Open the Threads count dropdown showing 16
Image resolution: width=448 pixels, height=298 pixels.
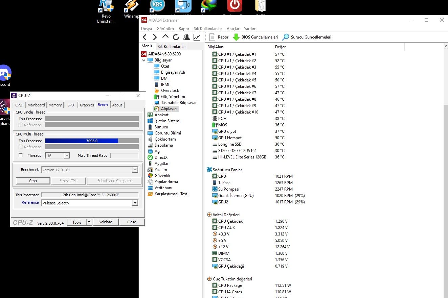click(57, 155)
